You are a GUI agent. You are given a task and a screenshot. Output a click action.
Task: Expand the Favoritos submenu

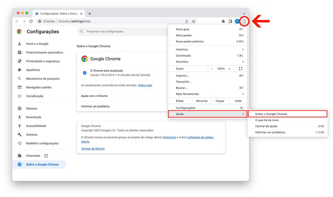(208, 62)
